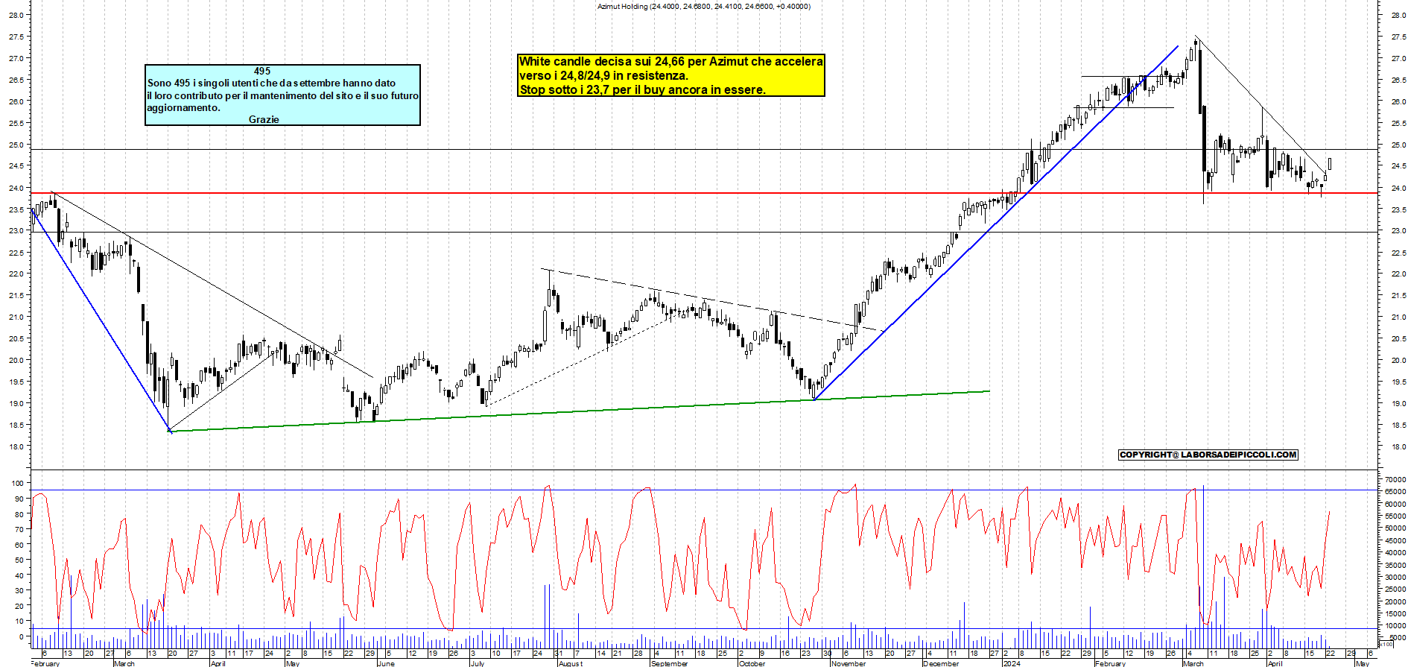The image size is (1408, 667).
Task: Click the 'verso i 24,8/24,9 in resistenza' line
Action: click(604, 75)
